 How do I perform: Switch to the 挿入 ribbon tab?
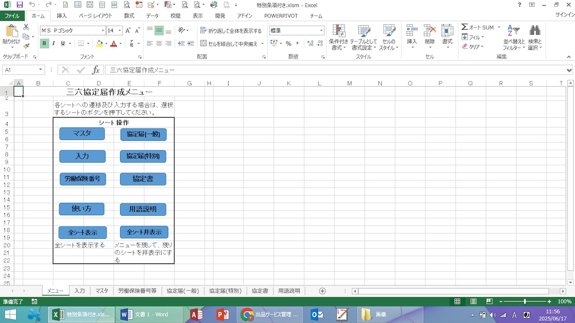click(x=62, y=16)
